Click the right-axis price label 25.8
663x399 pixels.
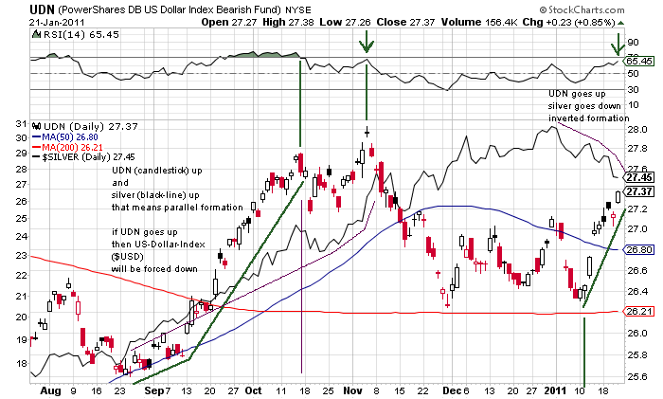coord(637,355)
